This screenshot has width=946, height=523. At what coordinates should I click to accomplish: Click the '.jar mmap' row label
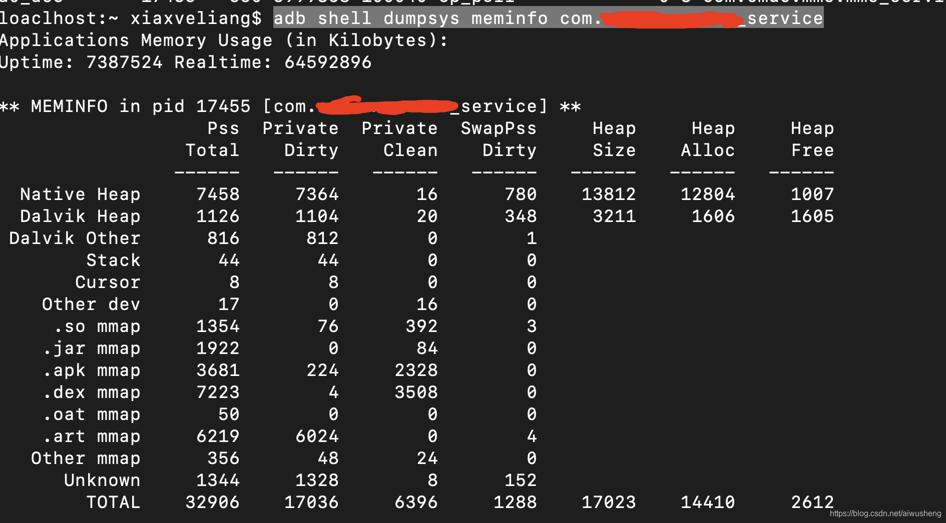[x=92, y=348]
